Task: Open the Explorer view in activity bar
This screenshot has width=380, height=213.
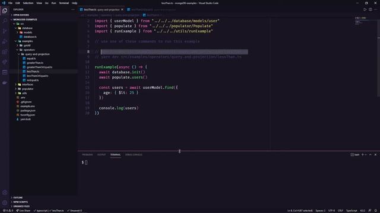Action: tap(5, 11)
